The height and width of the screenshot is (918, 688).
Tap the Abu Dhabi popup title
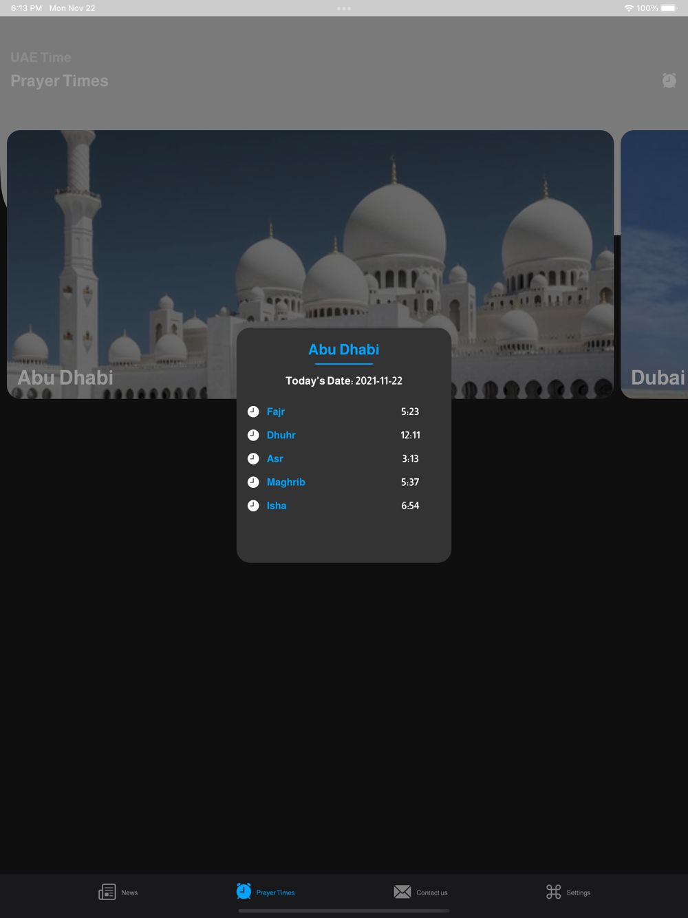tap(344, 350)
